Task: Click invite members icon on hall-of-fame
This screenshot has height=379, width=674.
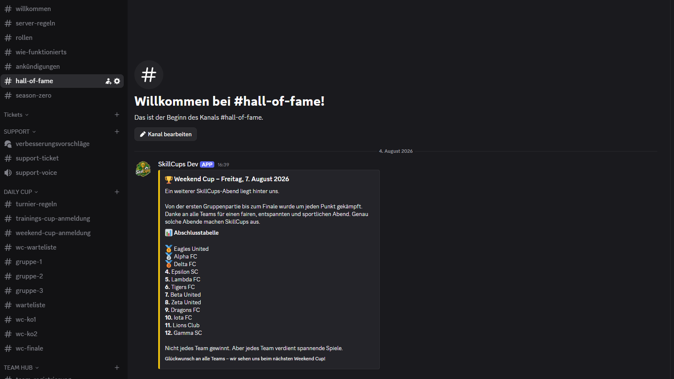Action: tap(108, 81)
